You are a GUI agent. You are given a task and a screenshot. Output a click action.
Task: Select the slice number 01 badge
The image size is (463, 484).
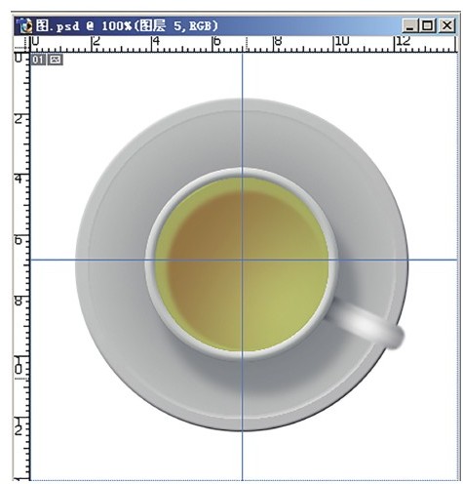coord(38,60)
